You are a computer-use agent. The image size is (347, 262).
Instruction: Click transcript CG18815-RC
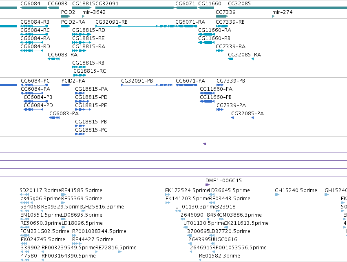click(90, 71)
